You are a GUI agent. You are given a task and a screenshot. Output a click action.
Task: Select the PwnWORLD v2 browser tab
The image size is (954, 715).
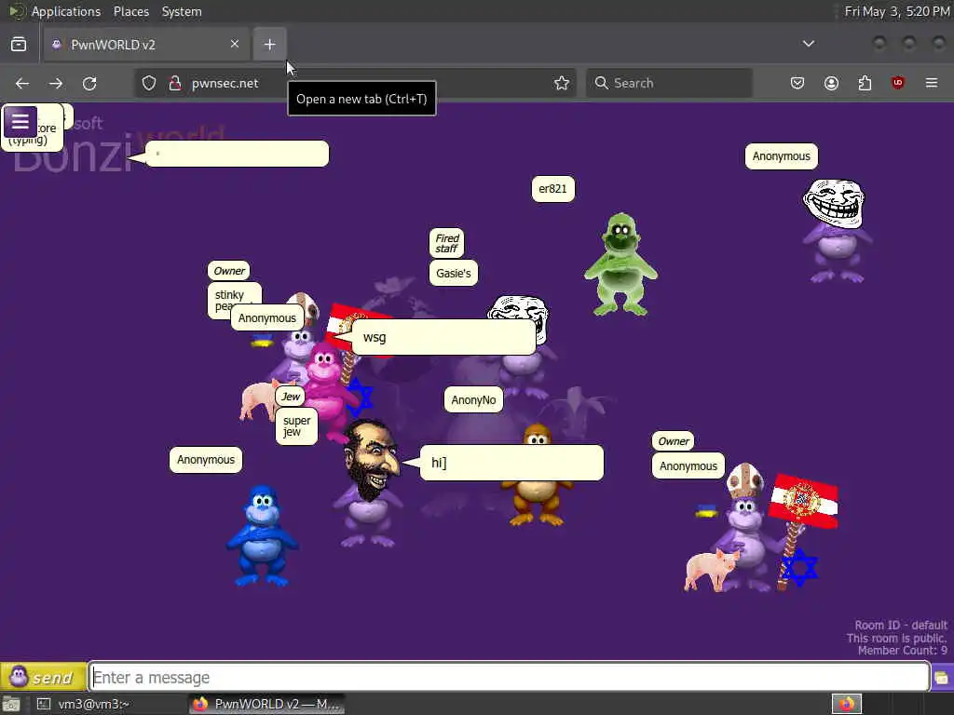(x=146, y=45)
